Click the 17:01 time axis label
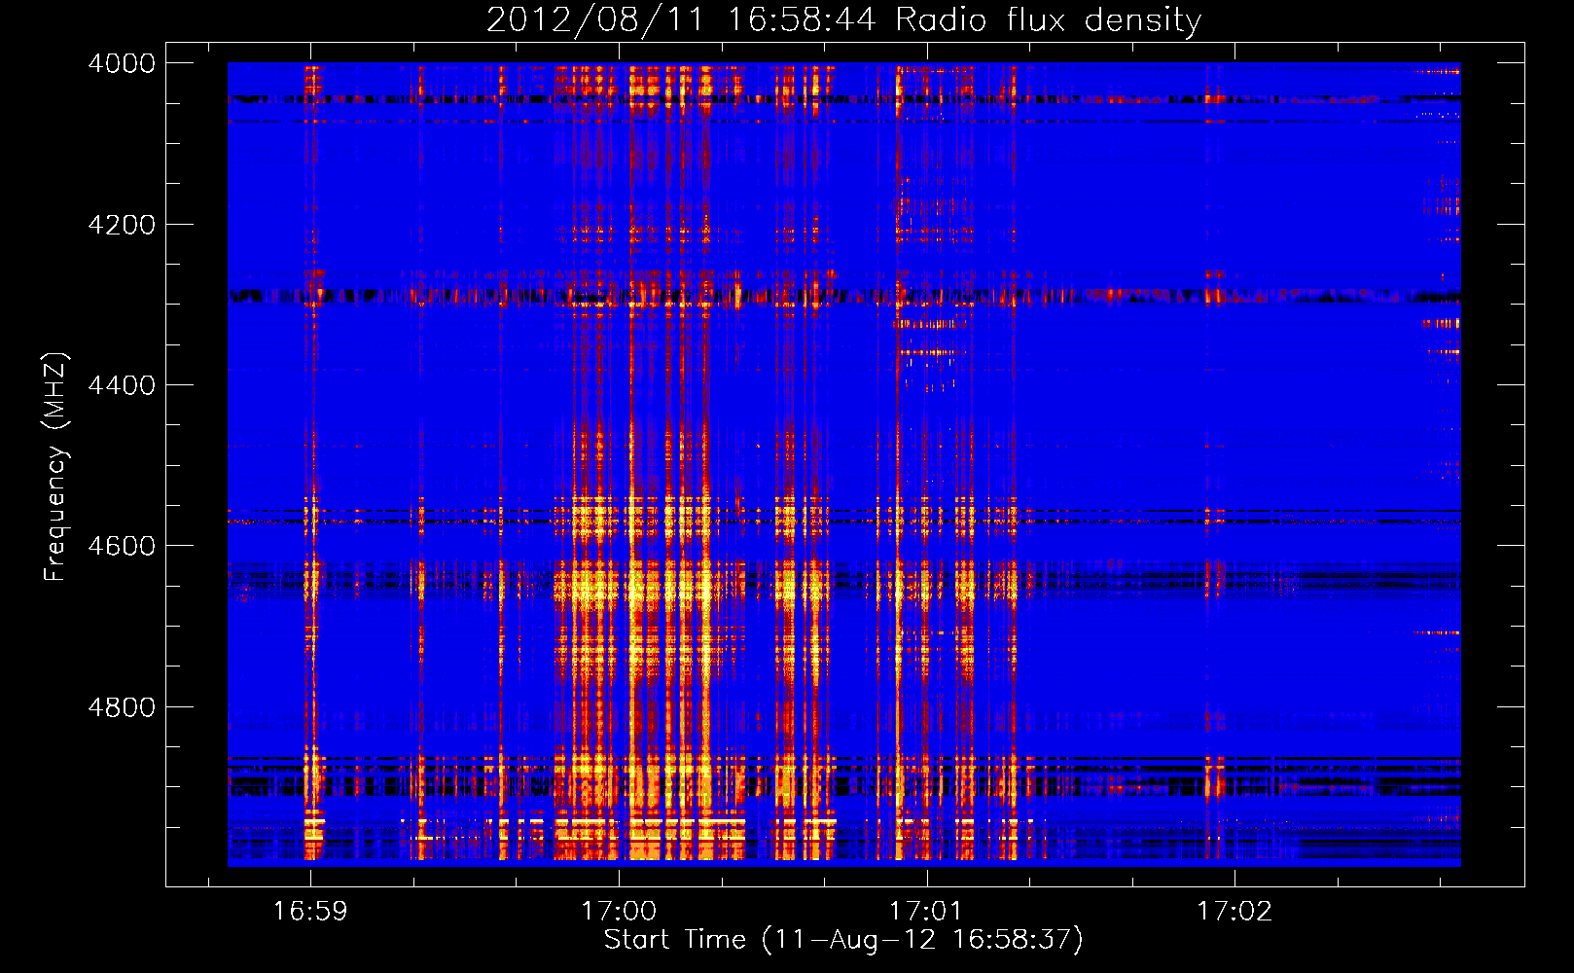Viewport: 1574px width, 973px height. pyautogui.click(x=926, y=912)
